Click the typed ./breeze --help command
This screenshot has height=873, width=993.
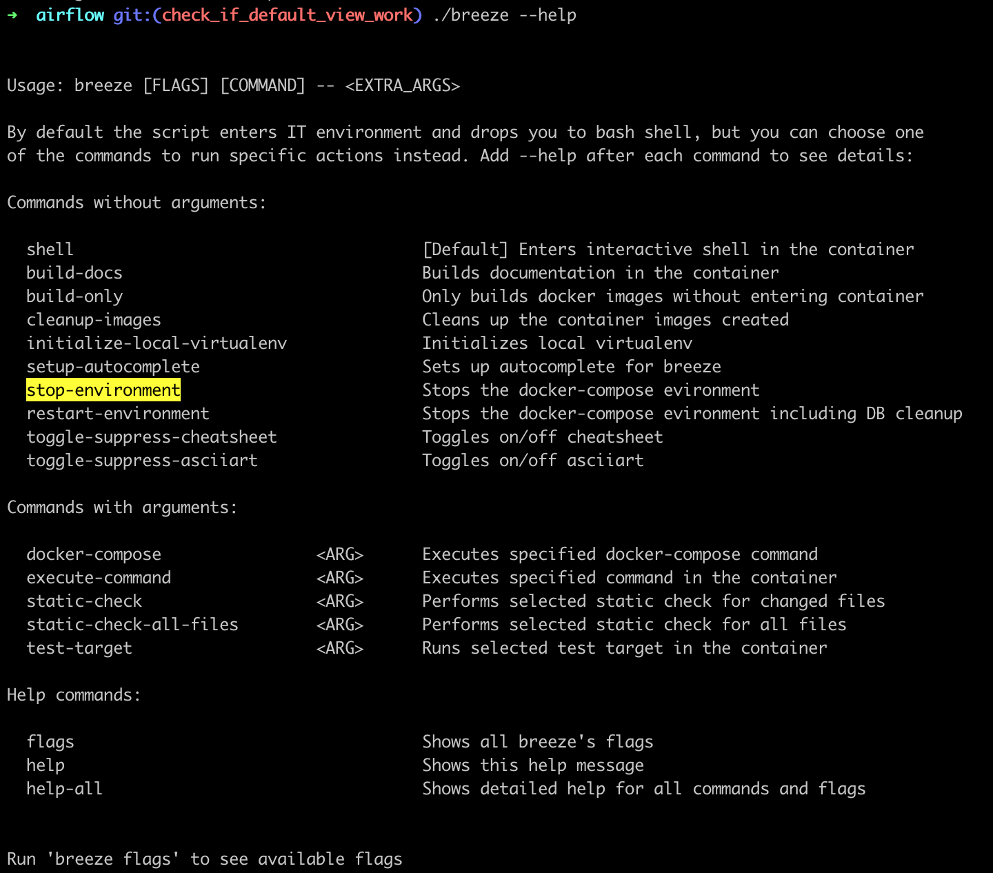pos(505,15)
